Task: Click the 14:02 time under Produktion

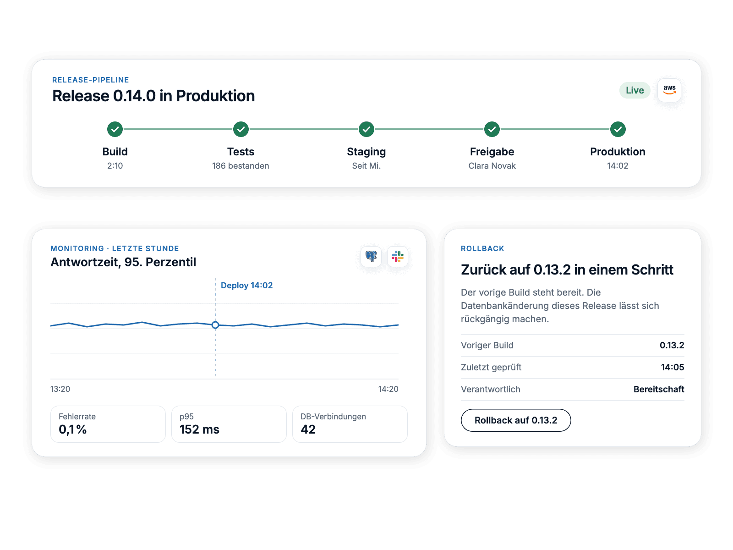Action: tap(618, 166)
